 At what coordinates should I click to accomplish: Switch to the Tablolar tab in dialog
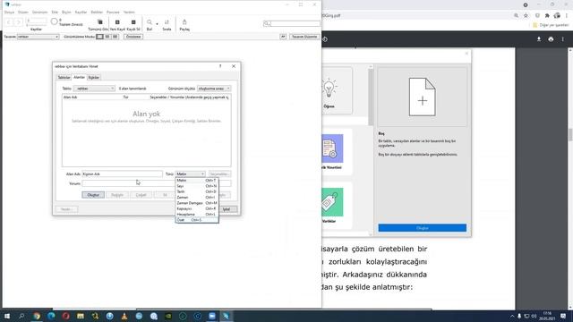click(x=64, y=78)
